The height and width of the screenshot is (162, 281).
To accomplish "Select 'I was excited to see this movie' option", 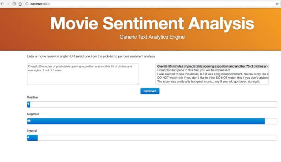I will (x=212, y=74).
